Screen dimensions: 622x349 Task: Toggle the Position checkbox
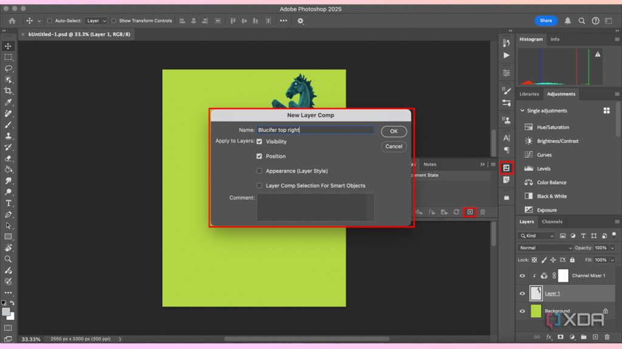click(259, 156)
